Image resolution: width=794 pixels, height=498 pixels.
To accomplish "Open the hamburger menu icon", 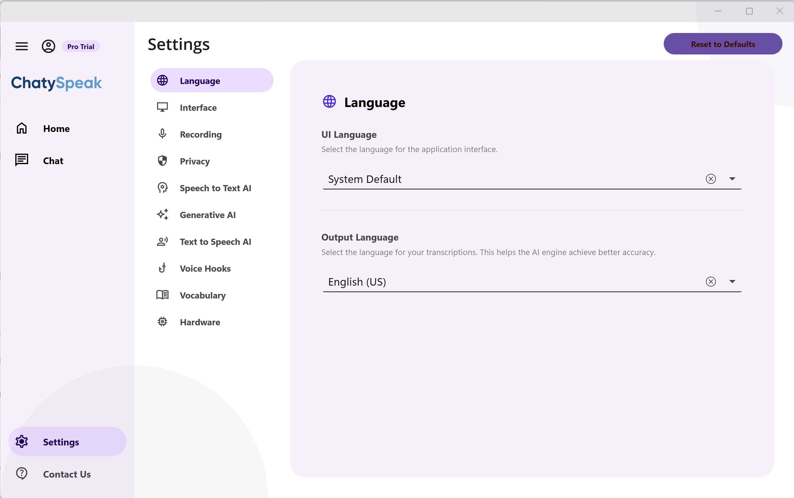I will point(22,46).
